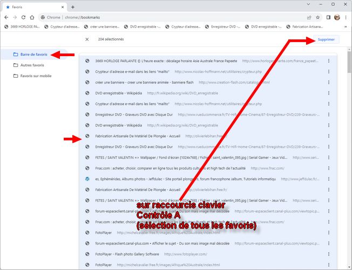Screen dimensions: 352x270
Task: Open more options for FotoPlayer Flash photo Gallery row
Action: coord(329,254)
